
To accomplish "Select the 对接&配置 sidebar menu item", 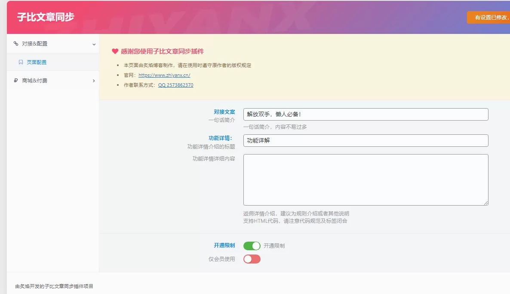I will [34, 43].
